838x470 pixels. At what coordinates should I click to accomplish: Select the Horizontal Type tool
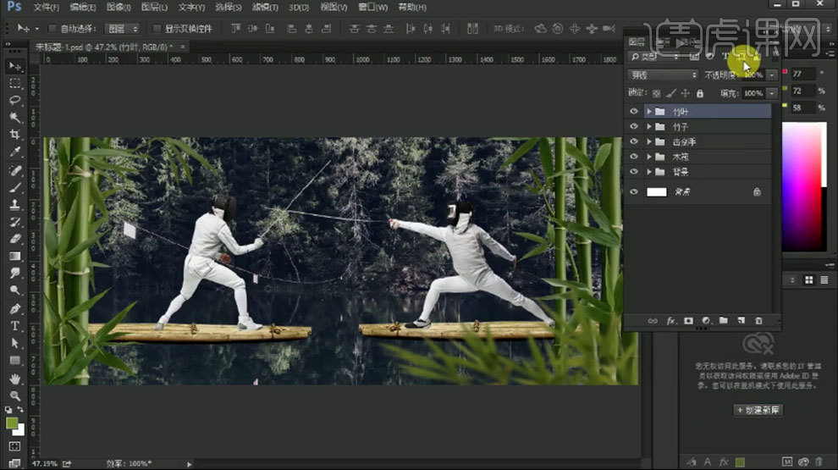pos(15,326)
